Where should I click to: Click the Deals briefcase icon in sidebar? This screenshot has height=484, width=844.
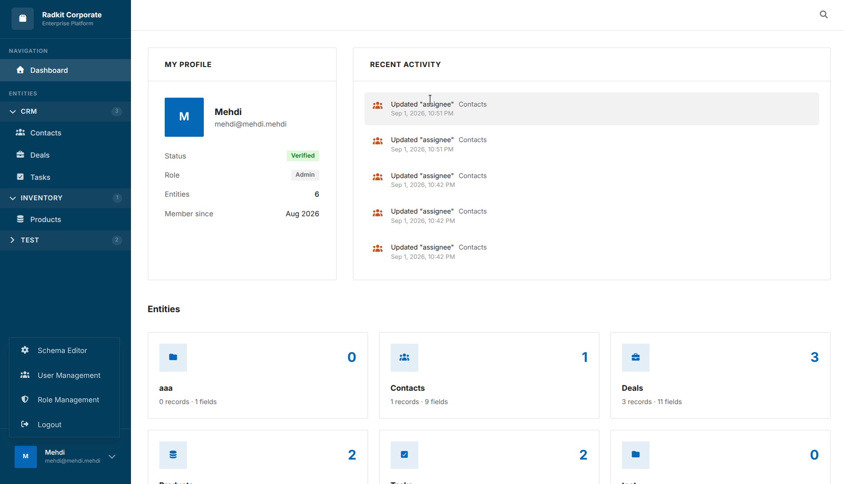point(20,155)
